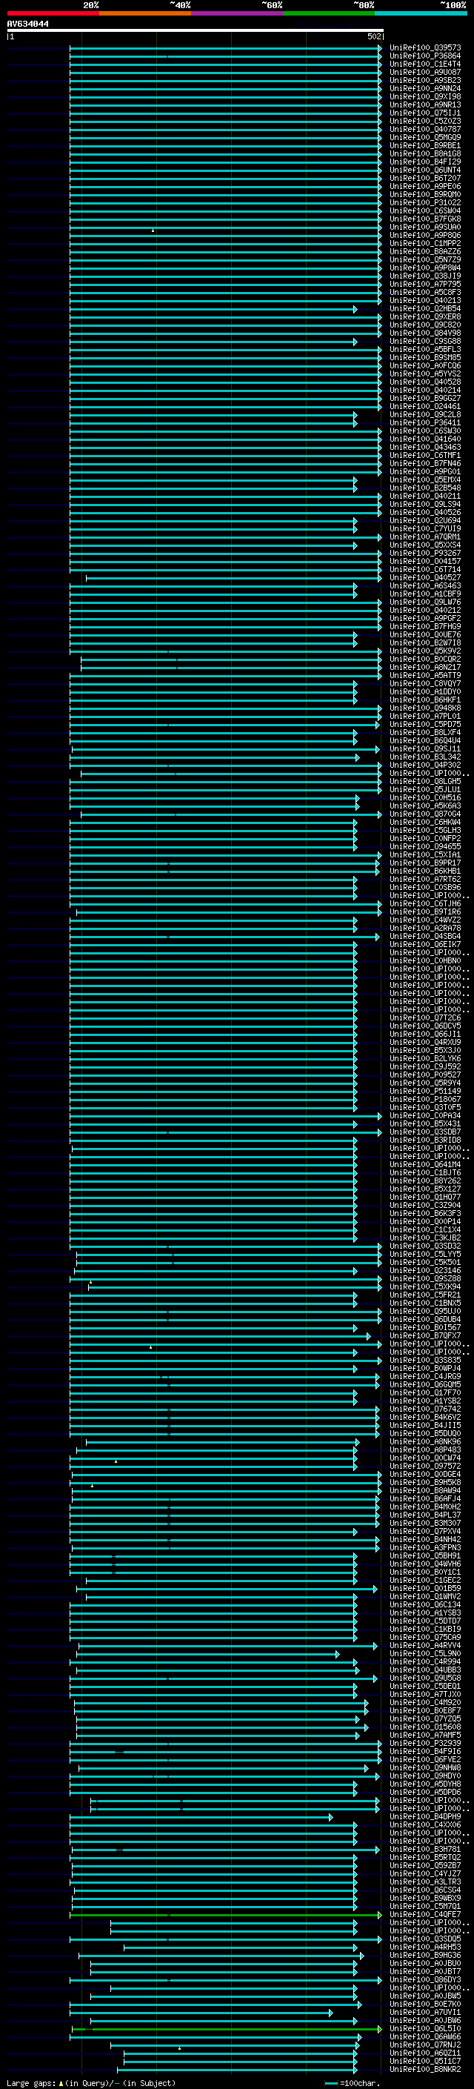Open hit UniRef100_A9SB23
This screenshot has width=474, height=2089.
tap(425, 80)
